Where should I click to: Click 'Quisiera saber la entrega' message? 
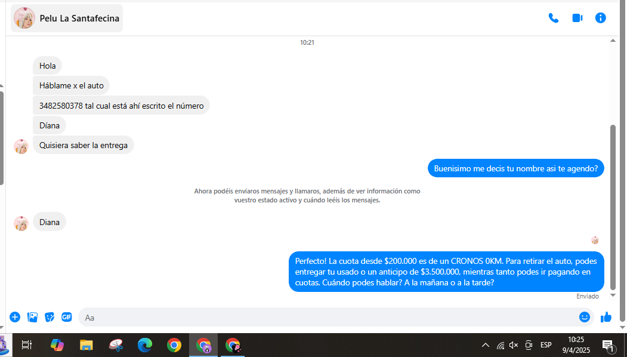pos(83,145)
